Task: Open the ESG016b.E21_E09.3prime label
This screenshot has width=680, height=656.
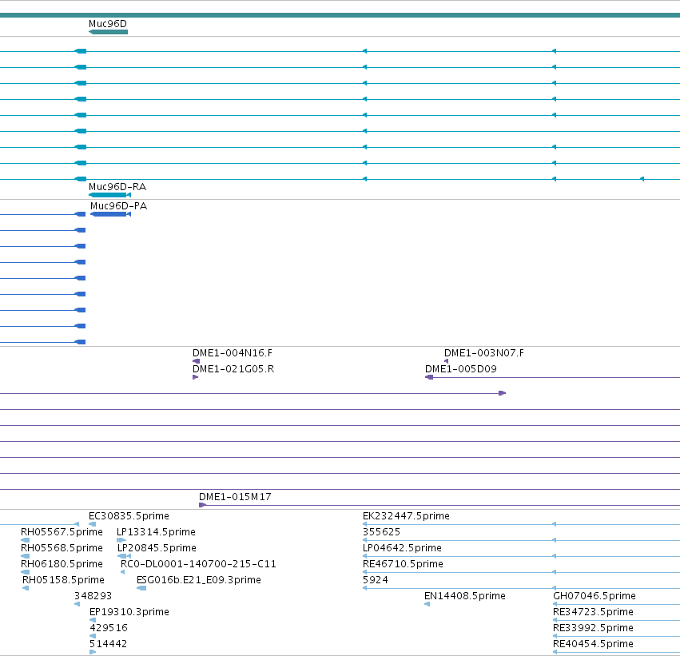Action: (199, 580)
